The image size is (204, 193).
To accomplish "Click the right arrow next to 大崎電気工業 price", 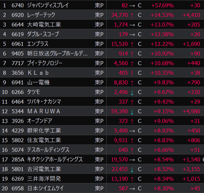I will (x=132, y=25).
